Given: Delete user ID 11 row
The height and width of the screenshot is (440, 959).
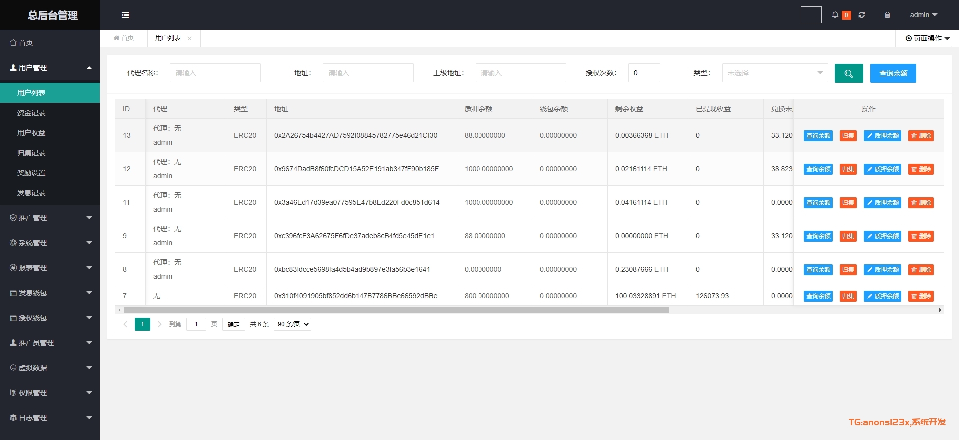Looking at the screenshot, I should pos(921,203).
